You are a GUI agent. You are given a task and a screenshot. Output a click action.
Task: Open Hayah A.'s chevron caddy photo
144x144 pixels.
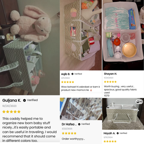point(123,114)
